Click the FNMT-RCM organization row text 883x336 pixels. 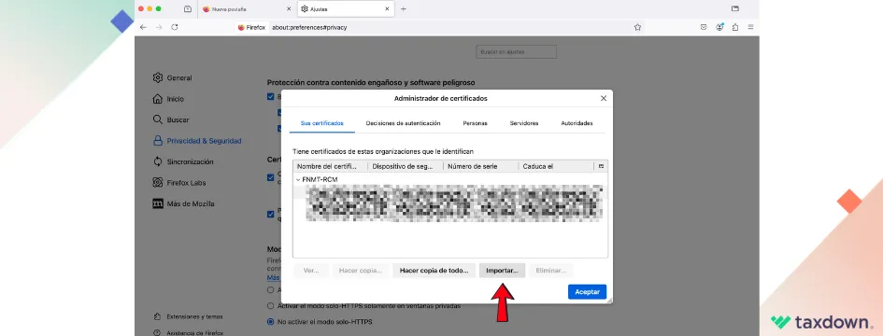tap(320, 180)
